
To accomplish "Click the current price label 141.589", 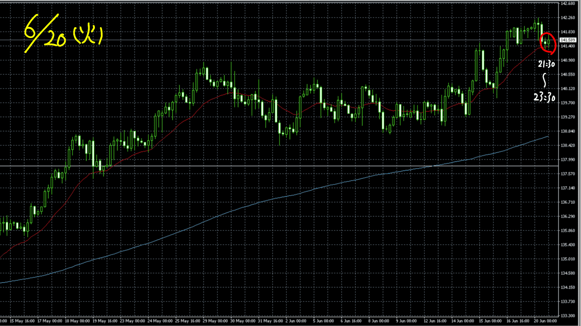I will tap(568, 40).
